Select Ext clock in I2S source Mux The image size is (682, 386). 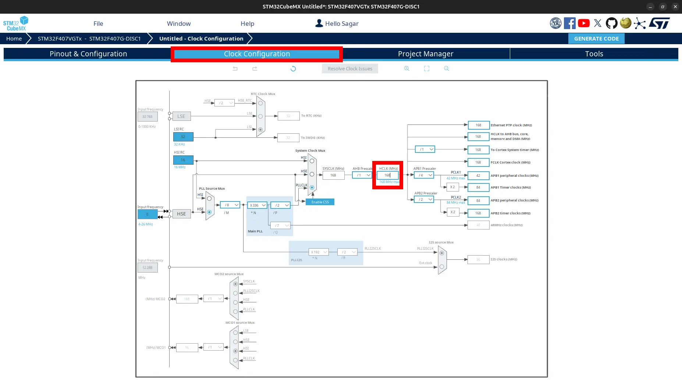(442, 267)
